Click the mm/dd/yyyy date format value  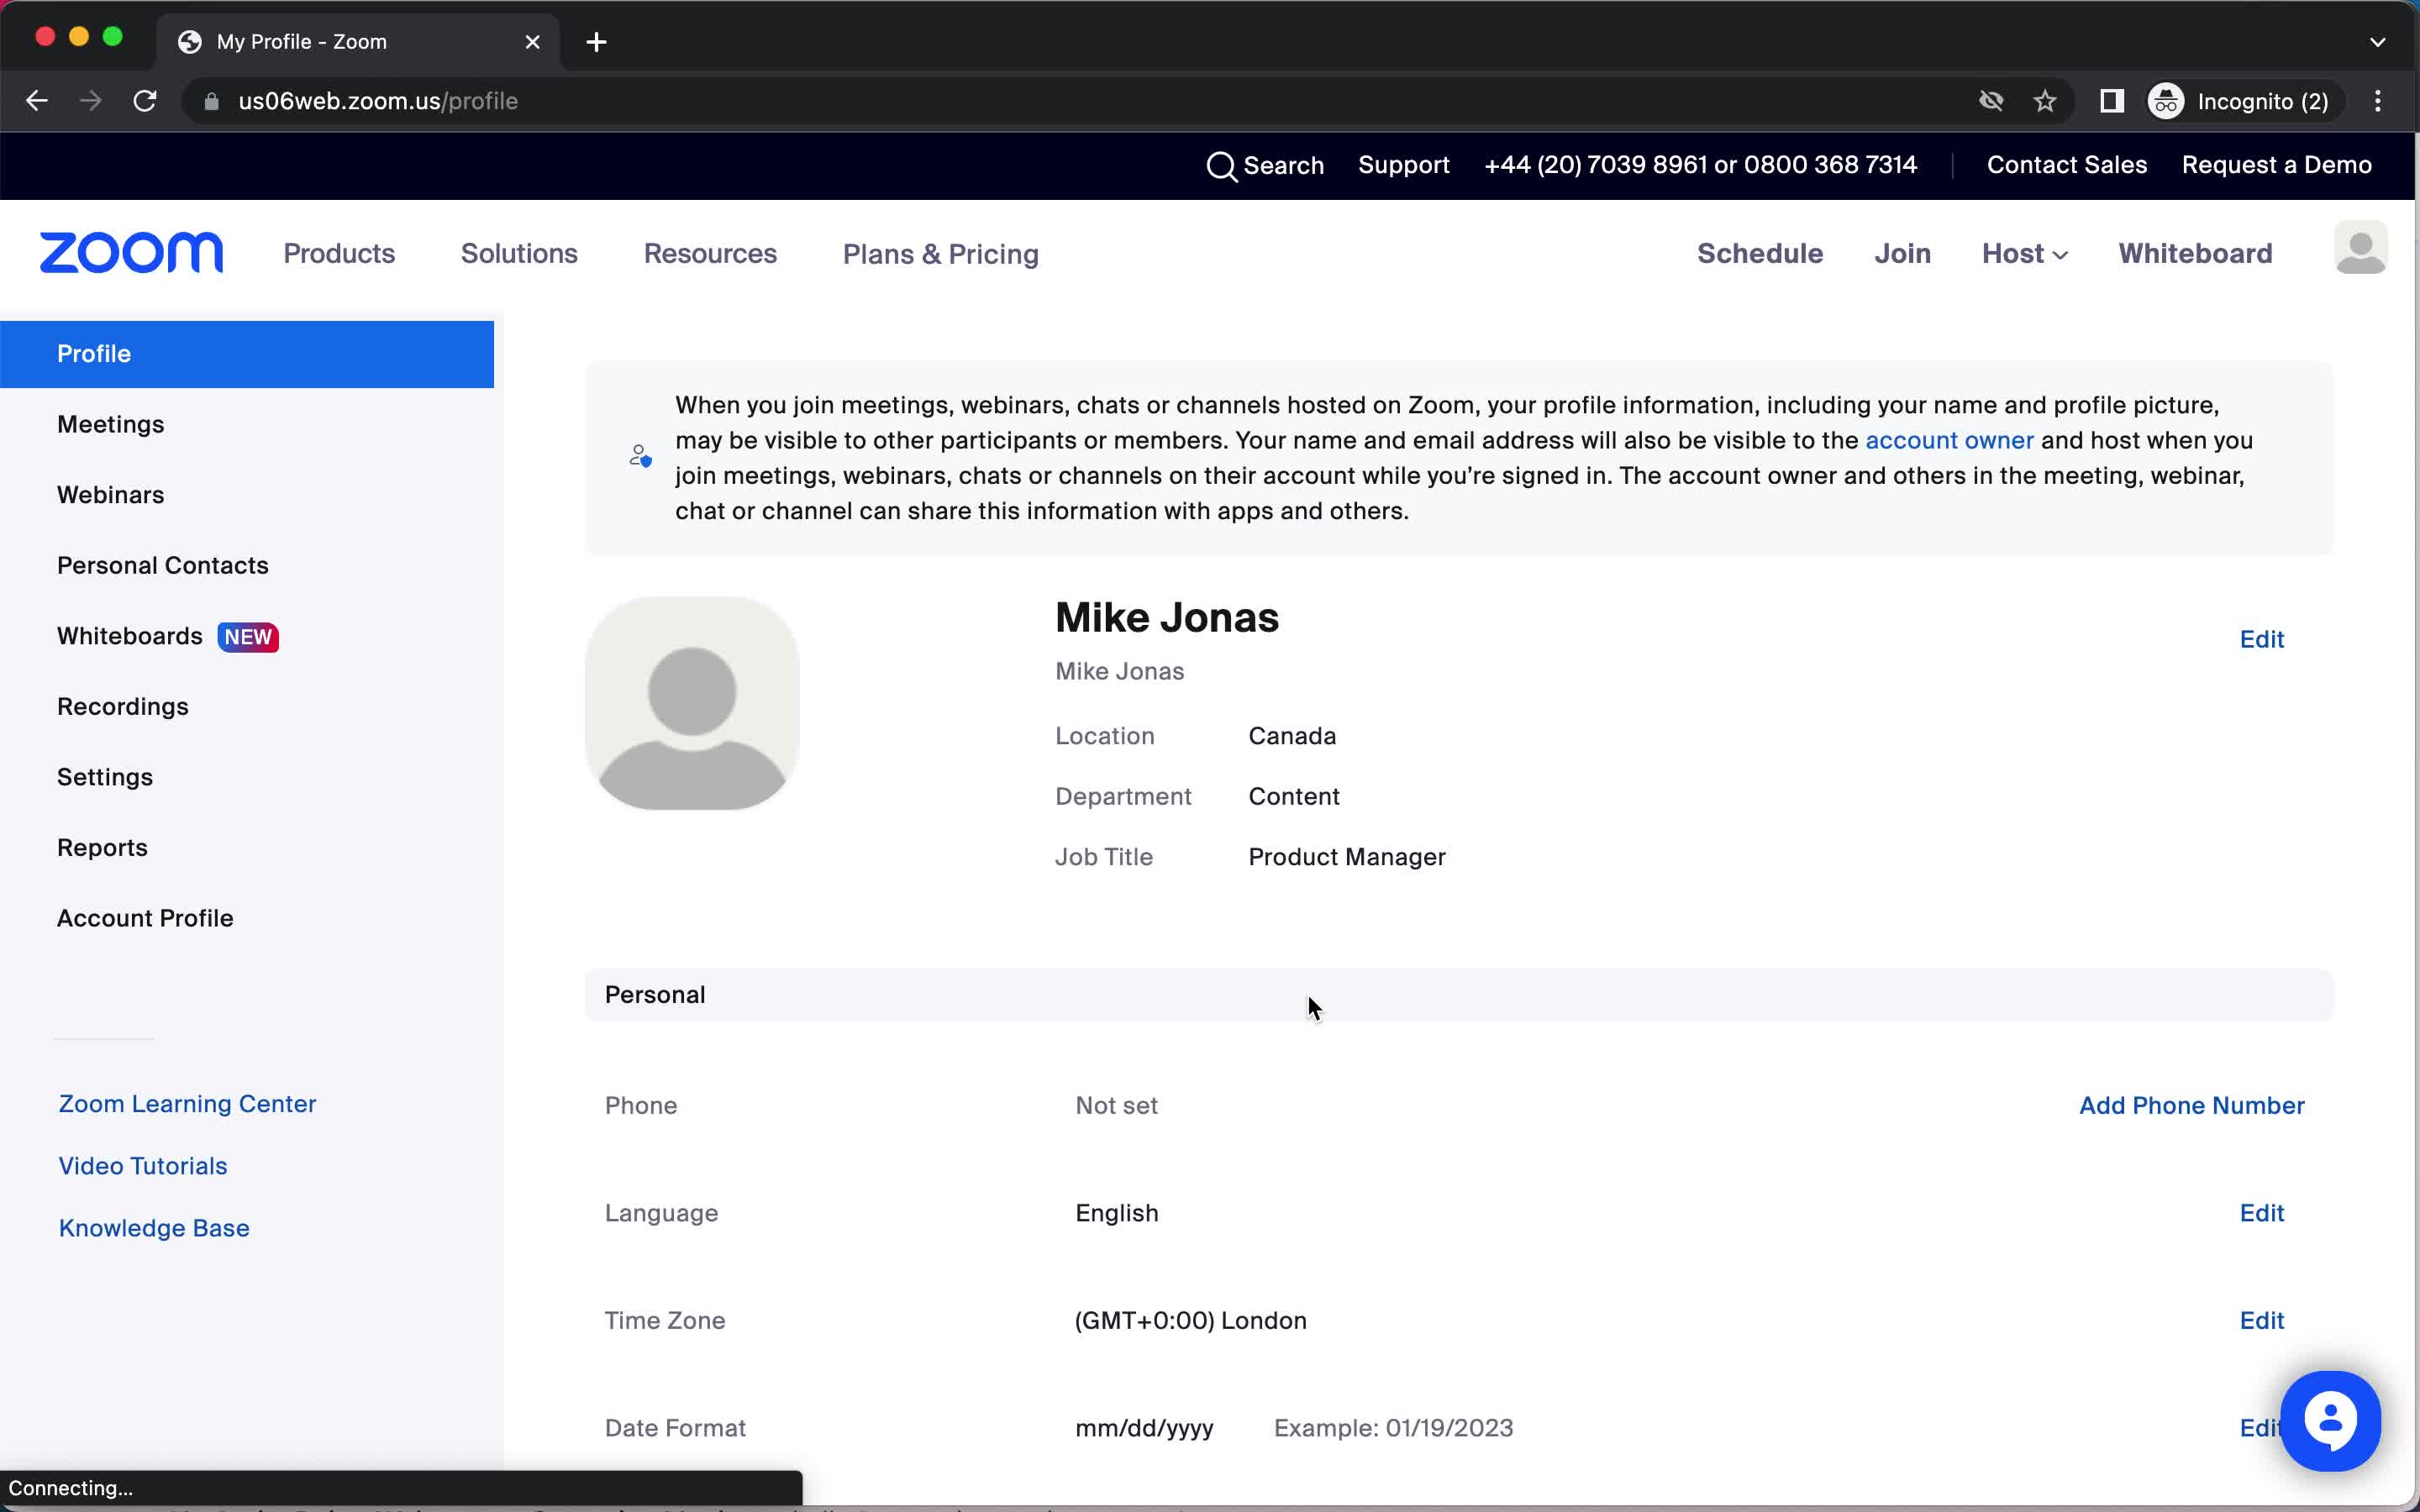pos(1144,1429)
